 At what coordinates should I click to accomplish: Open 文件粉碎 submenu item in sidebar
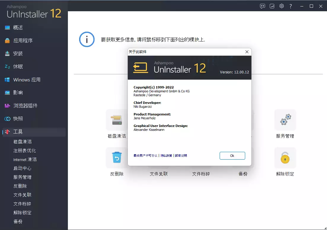pos(22,204)
